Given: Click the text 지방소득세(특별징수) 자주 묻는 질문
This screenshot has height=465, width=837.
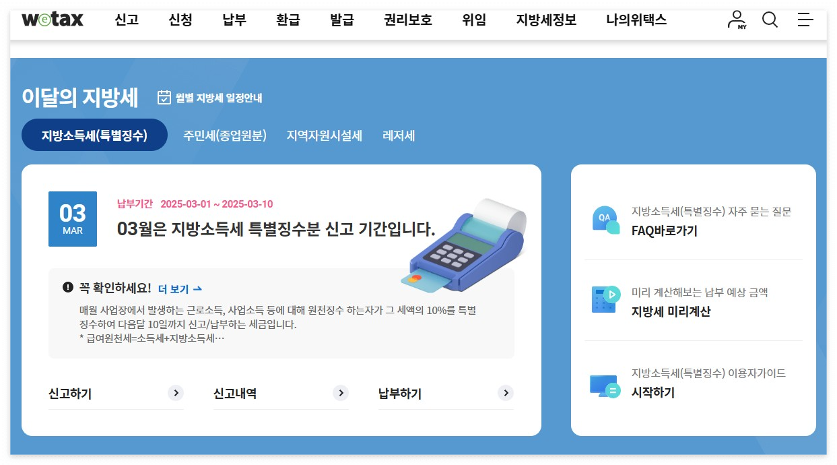Looking at the screenshot, I should click(x=712, y=212).
